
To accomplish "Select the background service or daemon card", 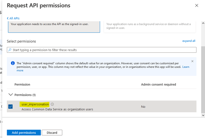I will [x=150, y=26].
